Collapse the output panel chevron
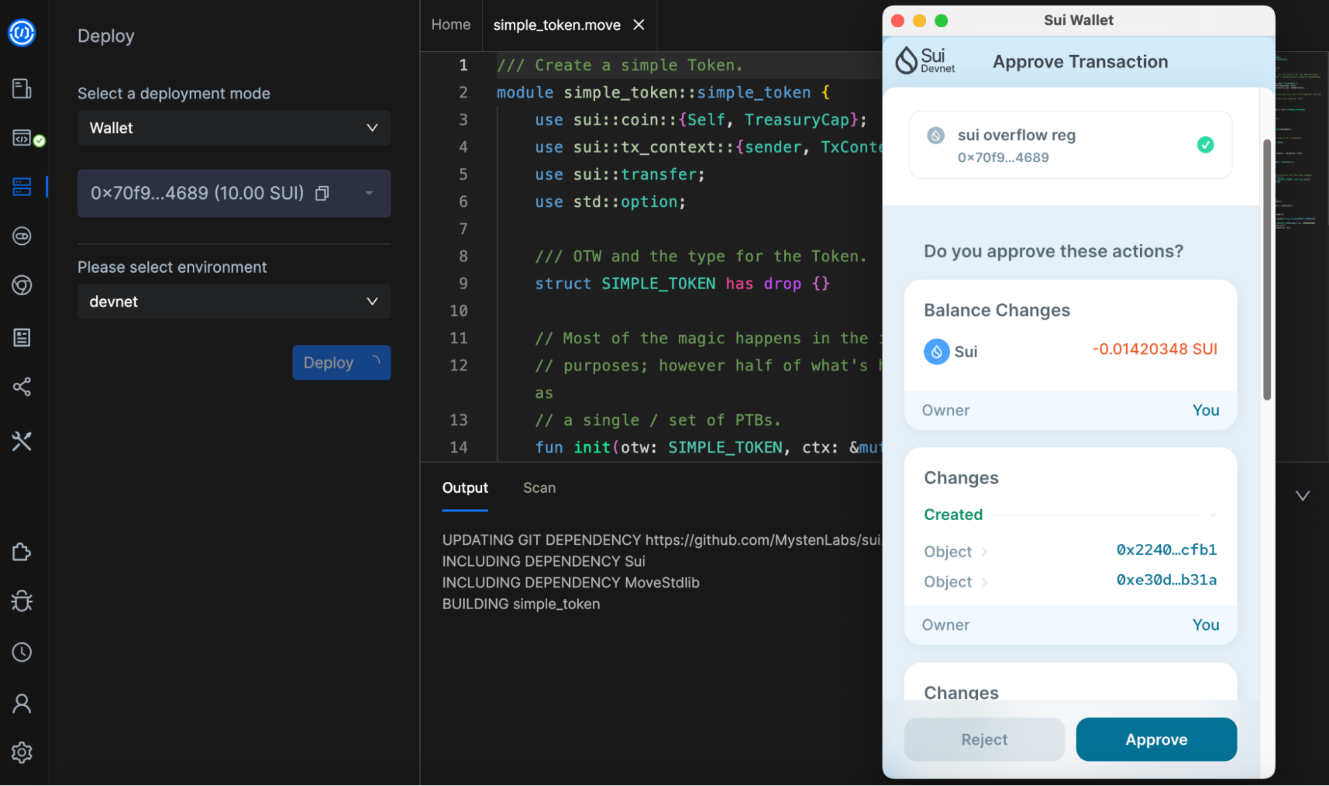The width and height of the screenshot is (1329, 786). [1303, 495]
